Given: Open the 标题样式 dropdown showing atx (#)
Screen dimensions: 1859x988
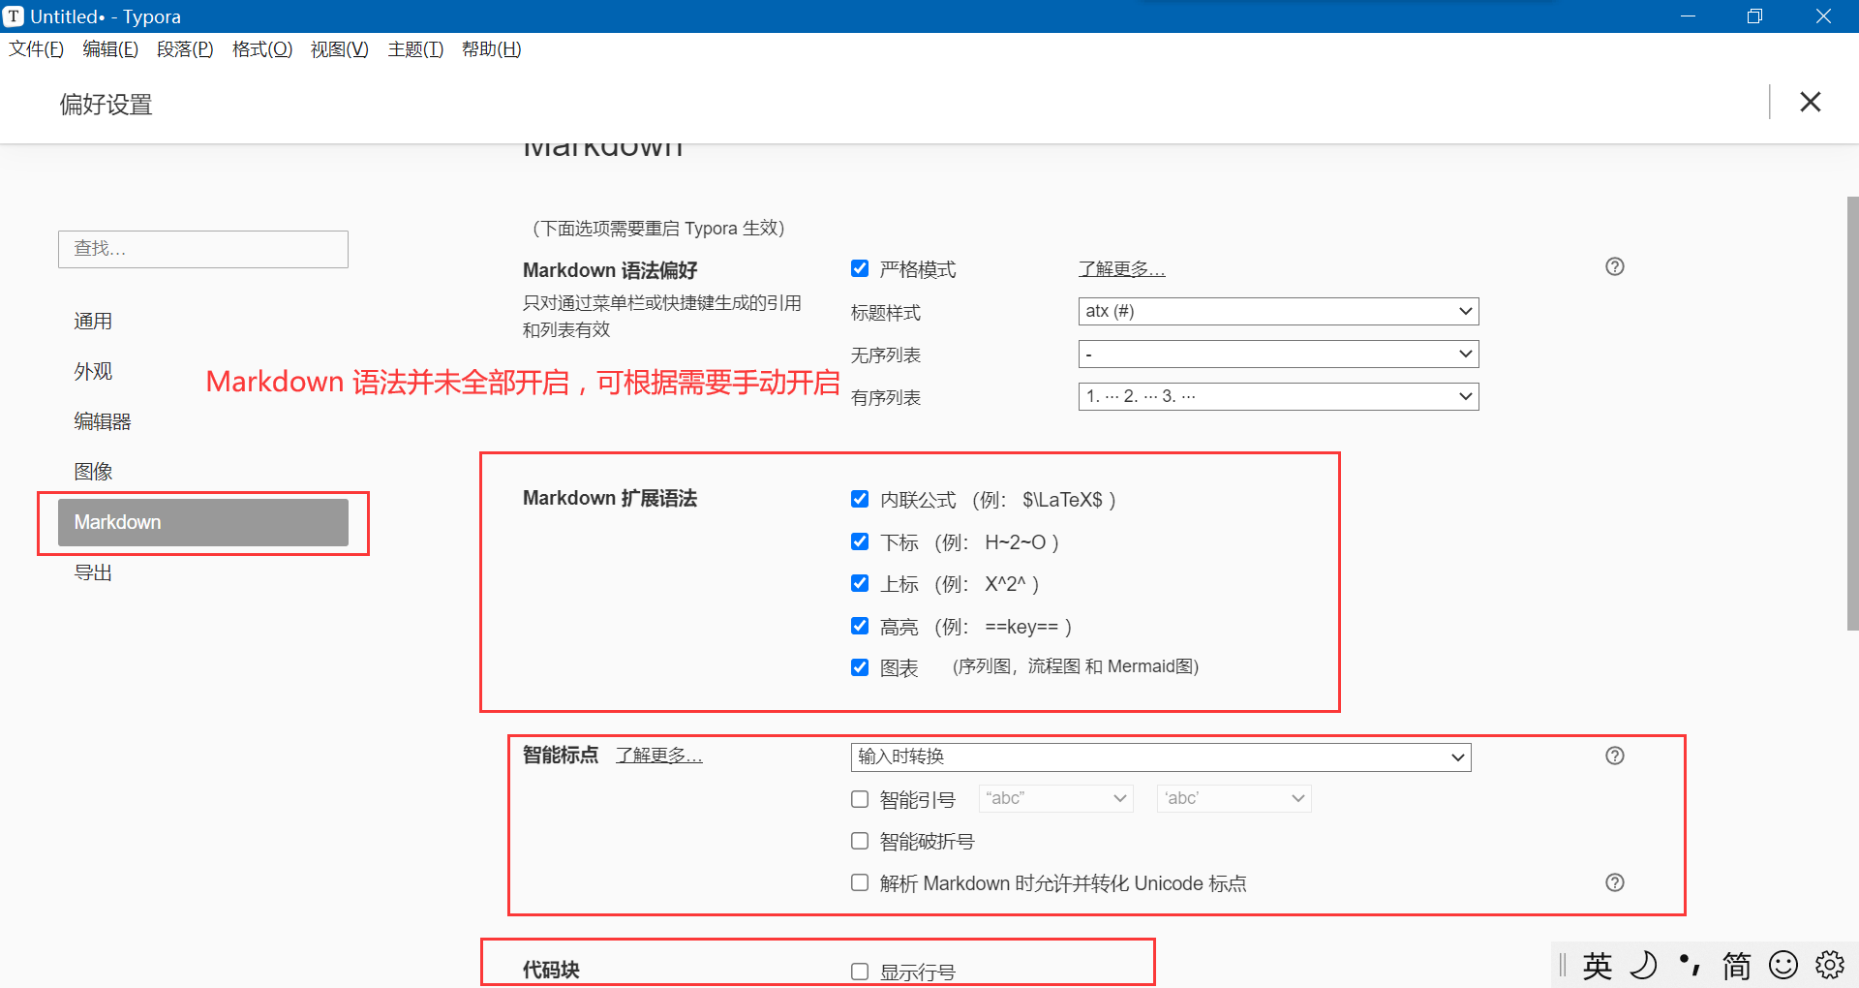Looking at the screenshot, I should click(1277, 311).
